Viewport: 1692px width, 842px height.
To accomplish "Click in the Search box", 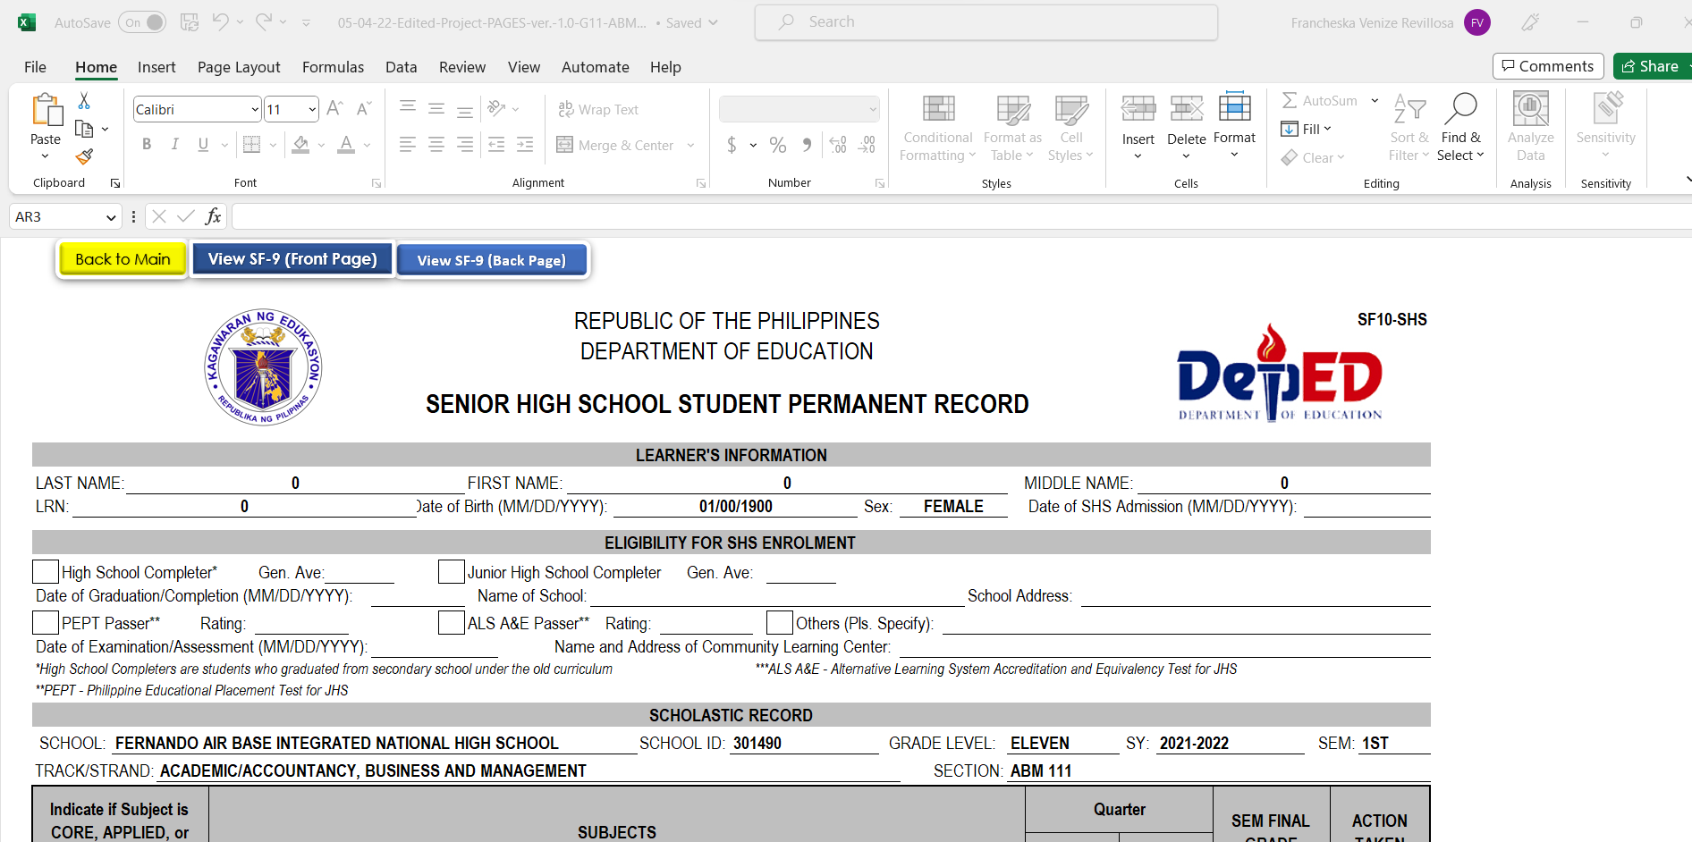I will click(986, 22).
